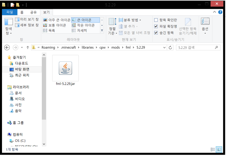Open the OS (C:) drive
Screen dimensions: 226x157
(18, 140)
